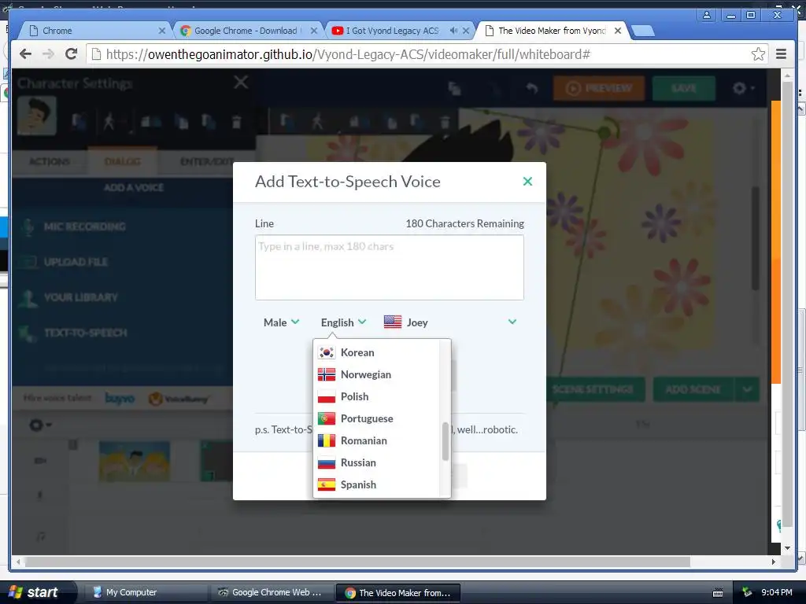The image size is (806, 604).
Task: Close the Video Maker from Vyond tab
Action: pos(618,31)
